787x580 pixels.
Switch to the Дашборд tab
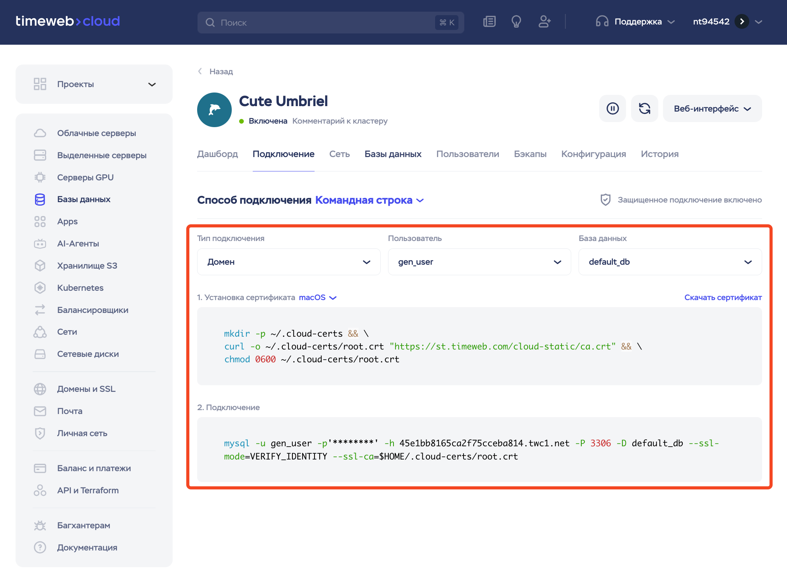pyautogui.click(x=217, y=154)
